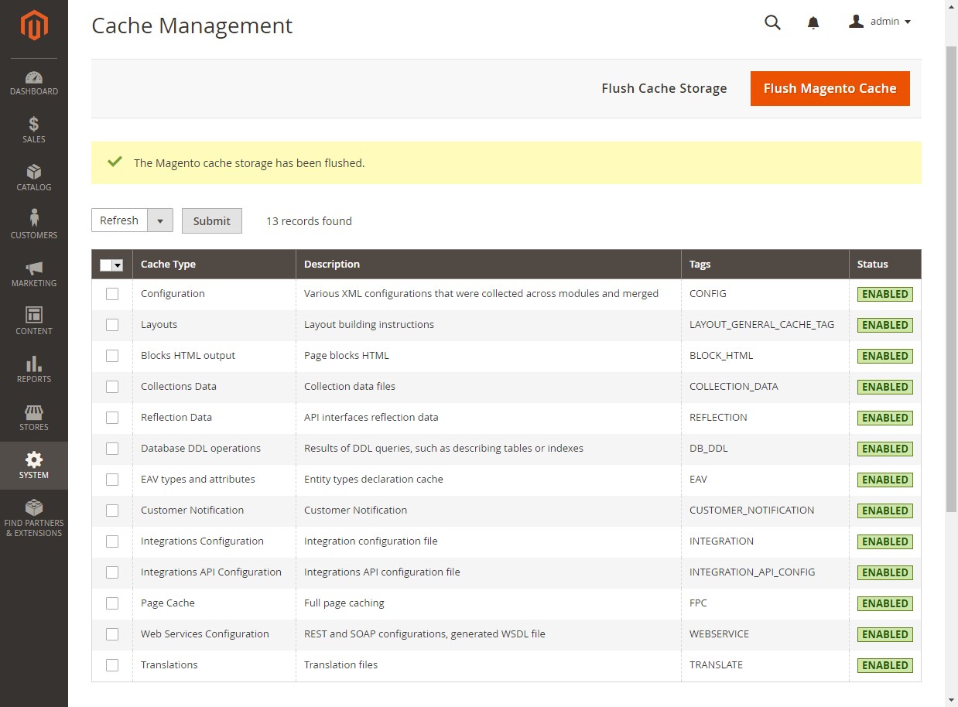Viewport: 958px width, 707px height.
Task: Tick the Integrations Configuration checkbox
Action: pos(112,541)
